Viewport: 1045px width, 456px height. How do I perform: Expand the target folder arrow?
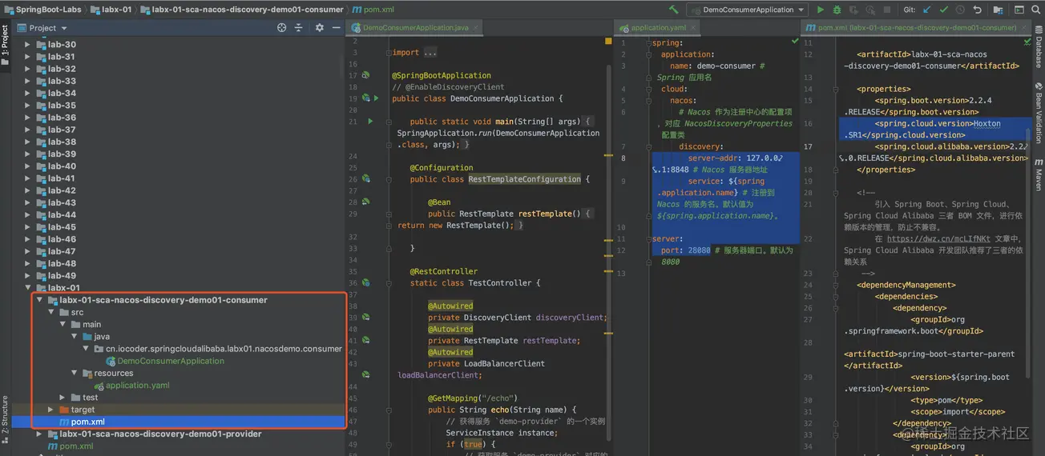[51, 410]
